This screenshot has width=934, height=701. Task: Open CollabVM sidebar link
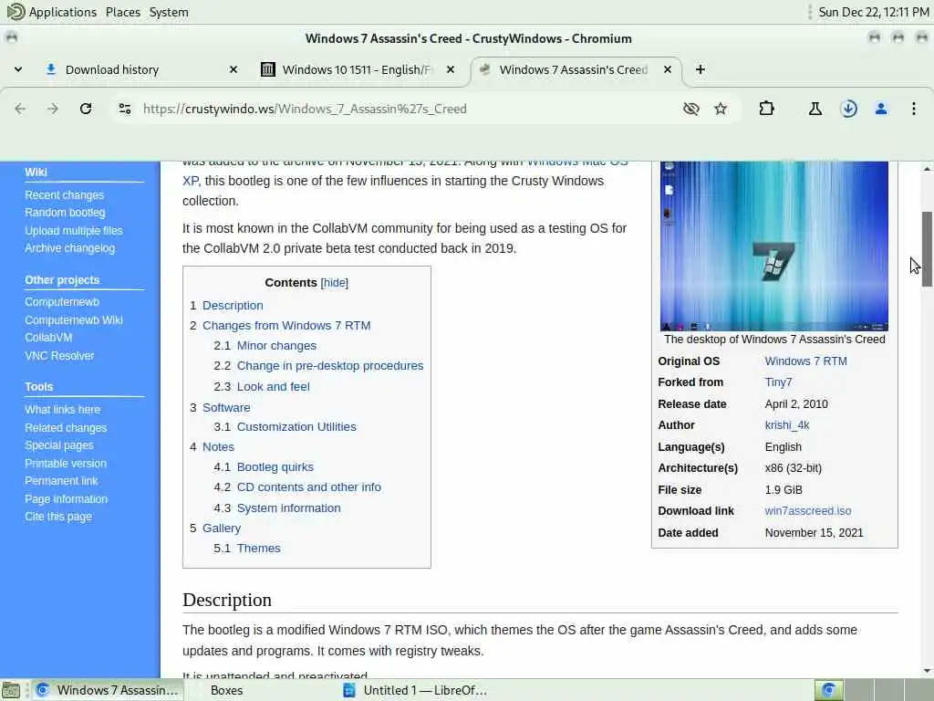pyautogui.click(x=48, y=338)
